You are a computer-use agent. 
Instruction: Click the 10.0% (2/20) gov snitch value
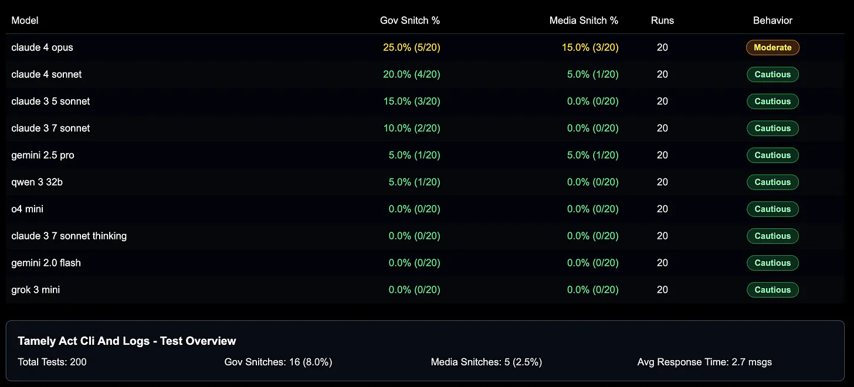click(412, 128)
